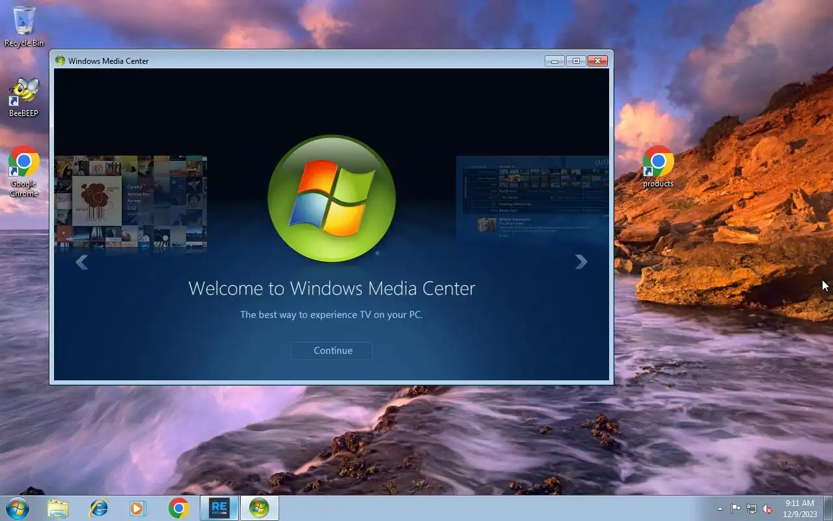Go to previous slide with left arrow
The height and width of the screenshot is (521, 833).
81,262
